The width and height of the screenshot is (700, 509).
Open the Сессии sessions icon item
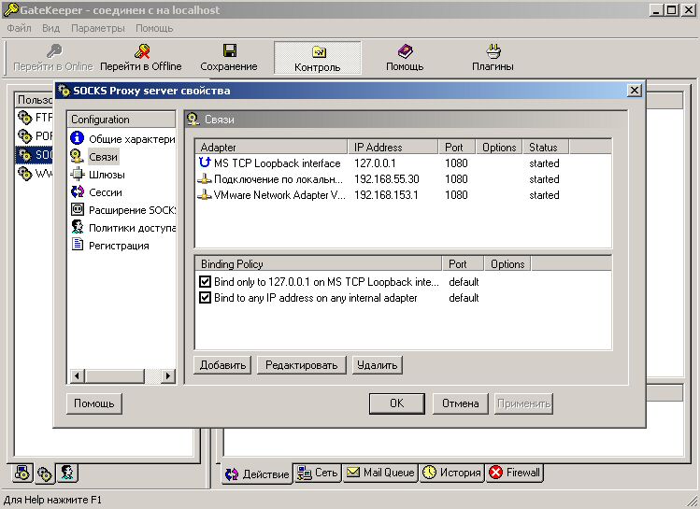(x=78, y=191)
